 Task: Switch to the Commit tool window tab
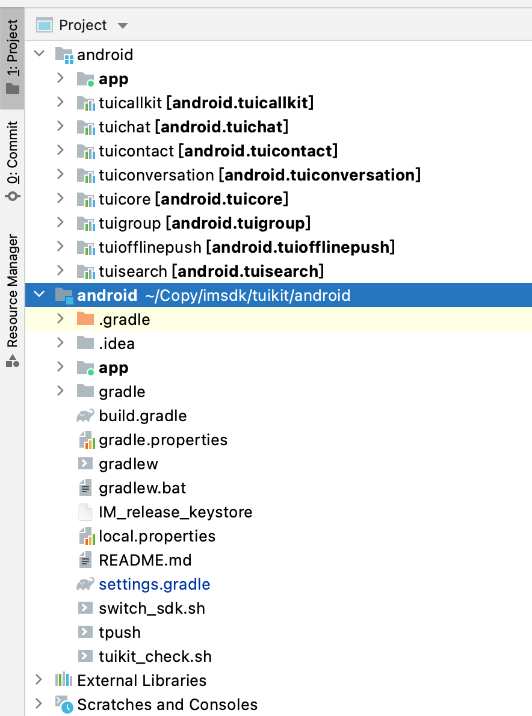[x=12, y=161]
